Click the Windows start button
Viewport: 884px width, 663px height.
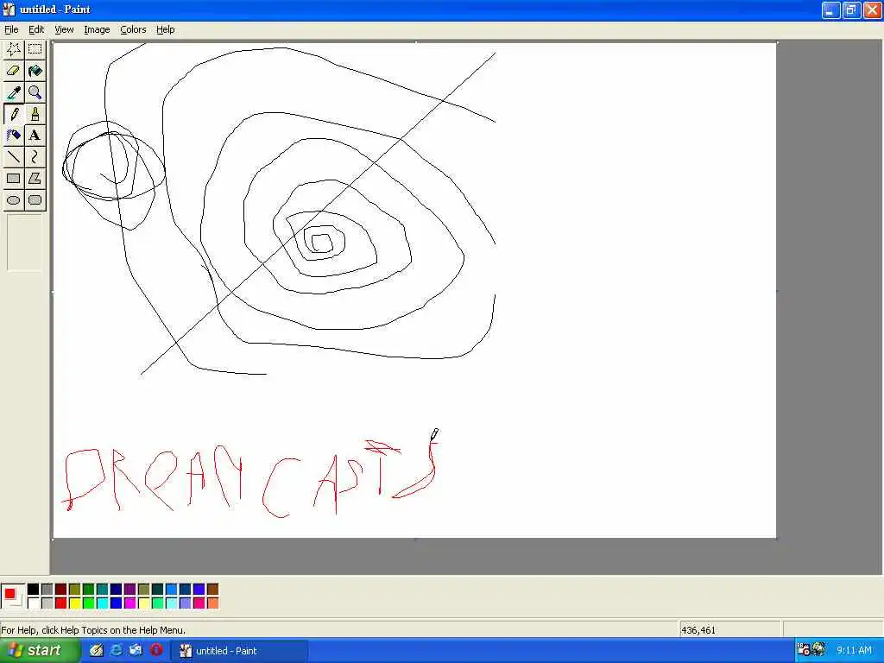pyautogui.click(x=38, y=651)
